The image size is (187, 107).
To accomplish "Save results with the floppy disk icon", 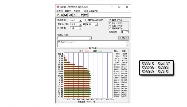I will tap(65, 15).
